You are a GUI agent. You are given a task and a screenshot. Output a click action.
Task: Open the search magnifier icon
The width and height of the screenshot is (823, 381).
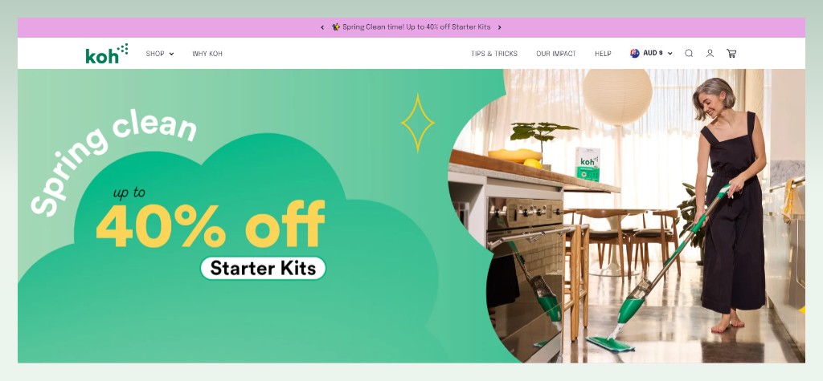pos(689,53)
